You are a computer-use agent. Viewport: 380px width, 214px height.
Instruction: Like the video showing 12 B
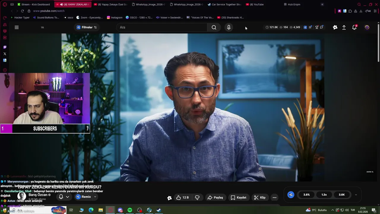coord(182,197)
